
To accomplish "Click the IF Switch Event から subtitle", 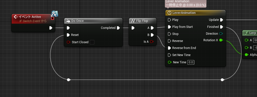I will (33, 21).
